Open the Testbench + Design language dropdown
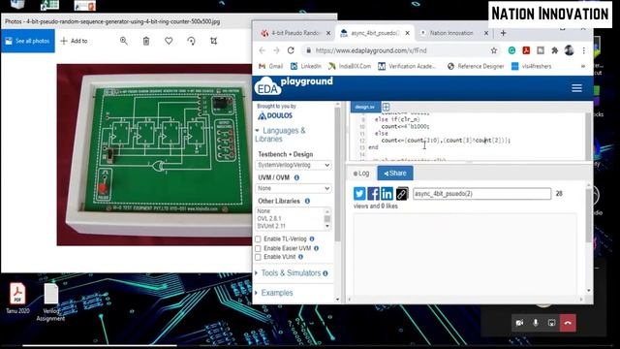 [294, 165]
